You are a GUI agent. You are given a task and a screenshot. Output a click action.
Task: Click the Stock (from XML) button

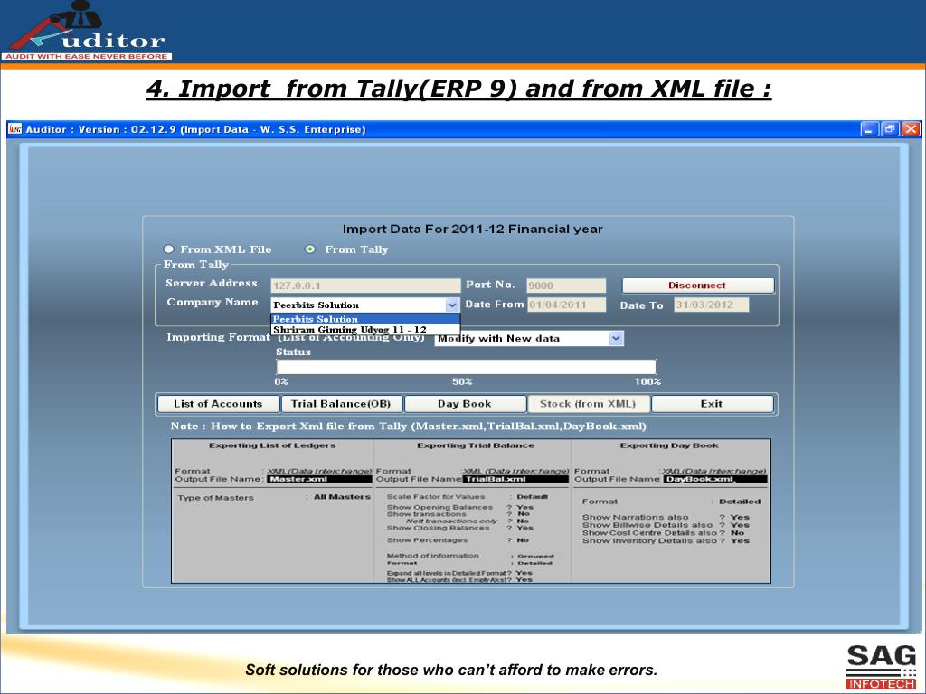[588, 404]
